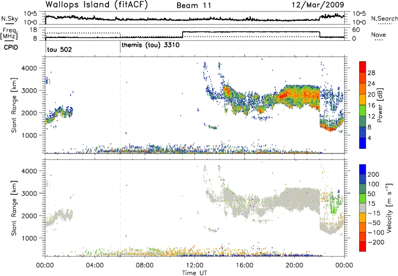Click the "08:00" time axis label
The height and width of the screenshot is (276, 398).
coord(145,266)
